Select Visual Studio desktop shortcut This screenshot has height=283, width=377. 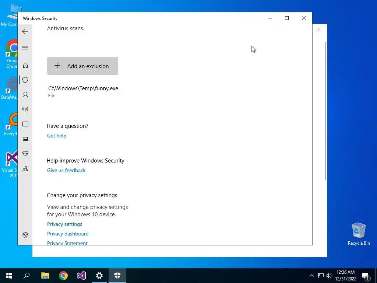point(10,164)
